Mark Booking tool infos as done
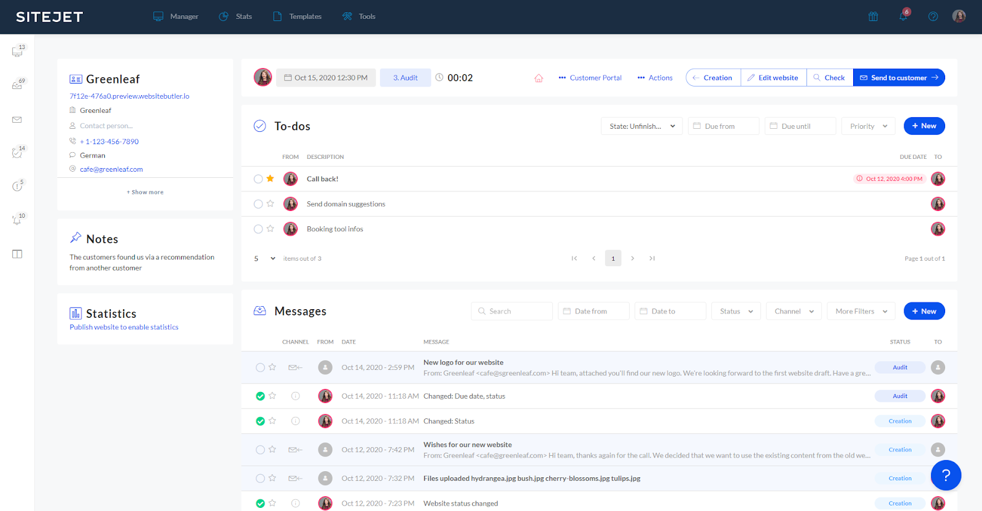 (258, 229)
